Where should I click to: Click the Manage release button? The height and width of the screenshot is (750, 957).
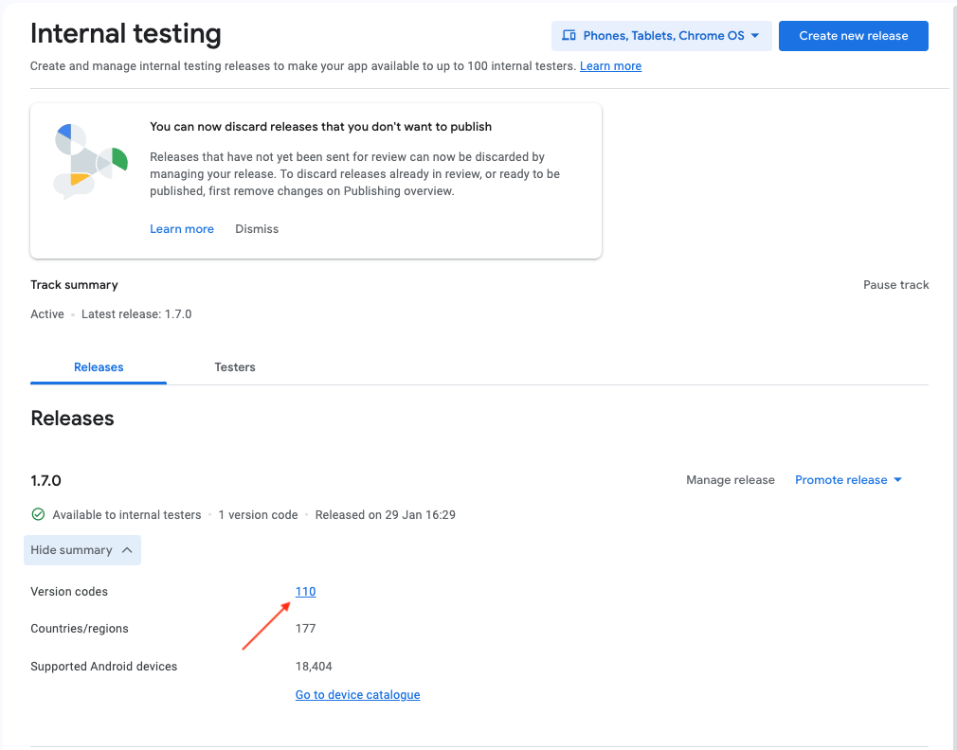coord(730,480)
